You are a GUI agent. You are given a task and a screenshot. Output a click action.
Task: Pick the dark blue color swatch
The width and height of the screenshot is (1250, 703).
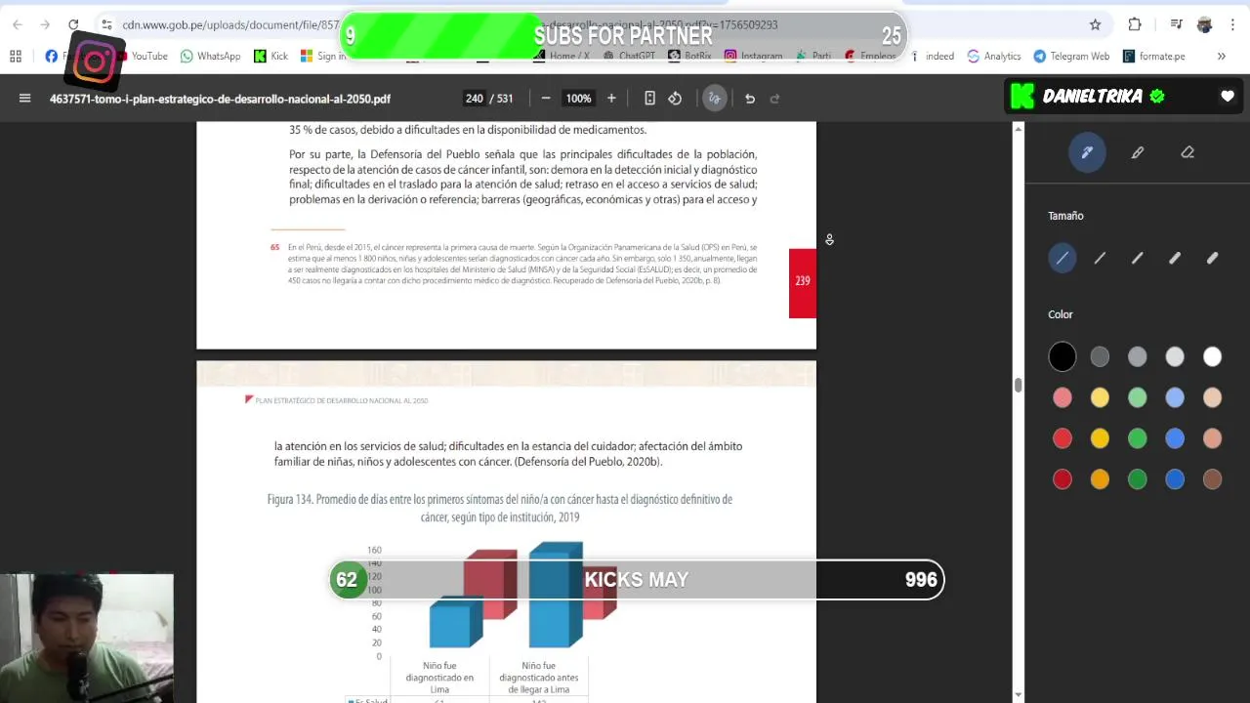coord(1175,479)
